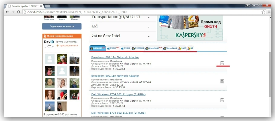
Task: Click the "Версия драйвера: 6.20.55.51" text
Action: point(108,106)
